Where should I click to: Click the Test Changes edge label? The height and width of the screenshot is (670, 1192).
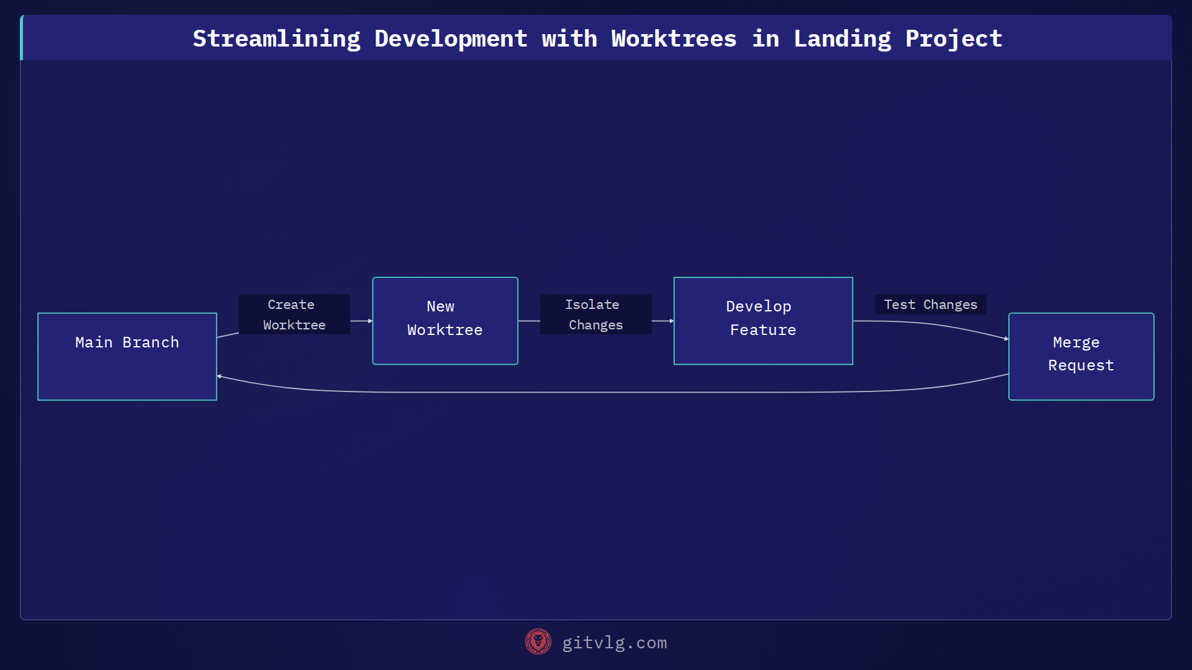pos(931,305)
